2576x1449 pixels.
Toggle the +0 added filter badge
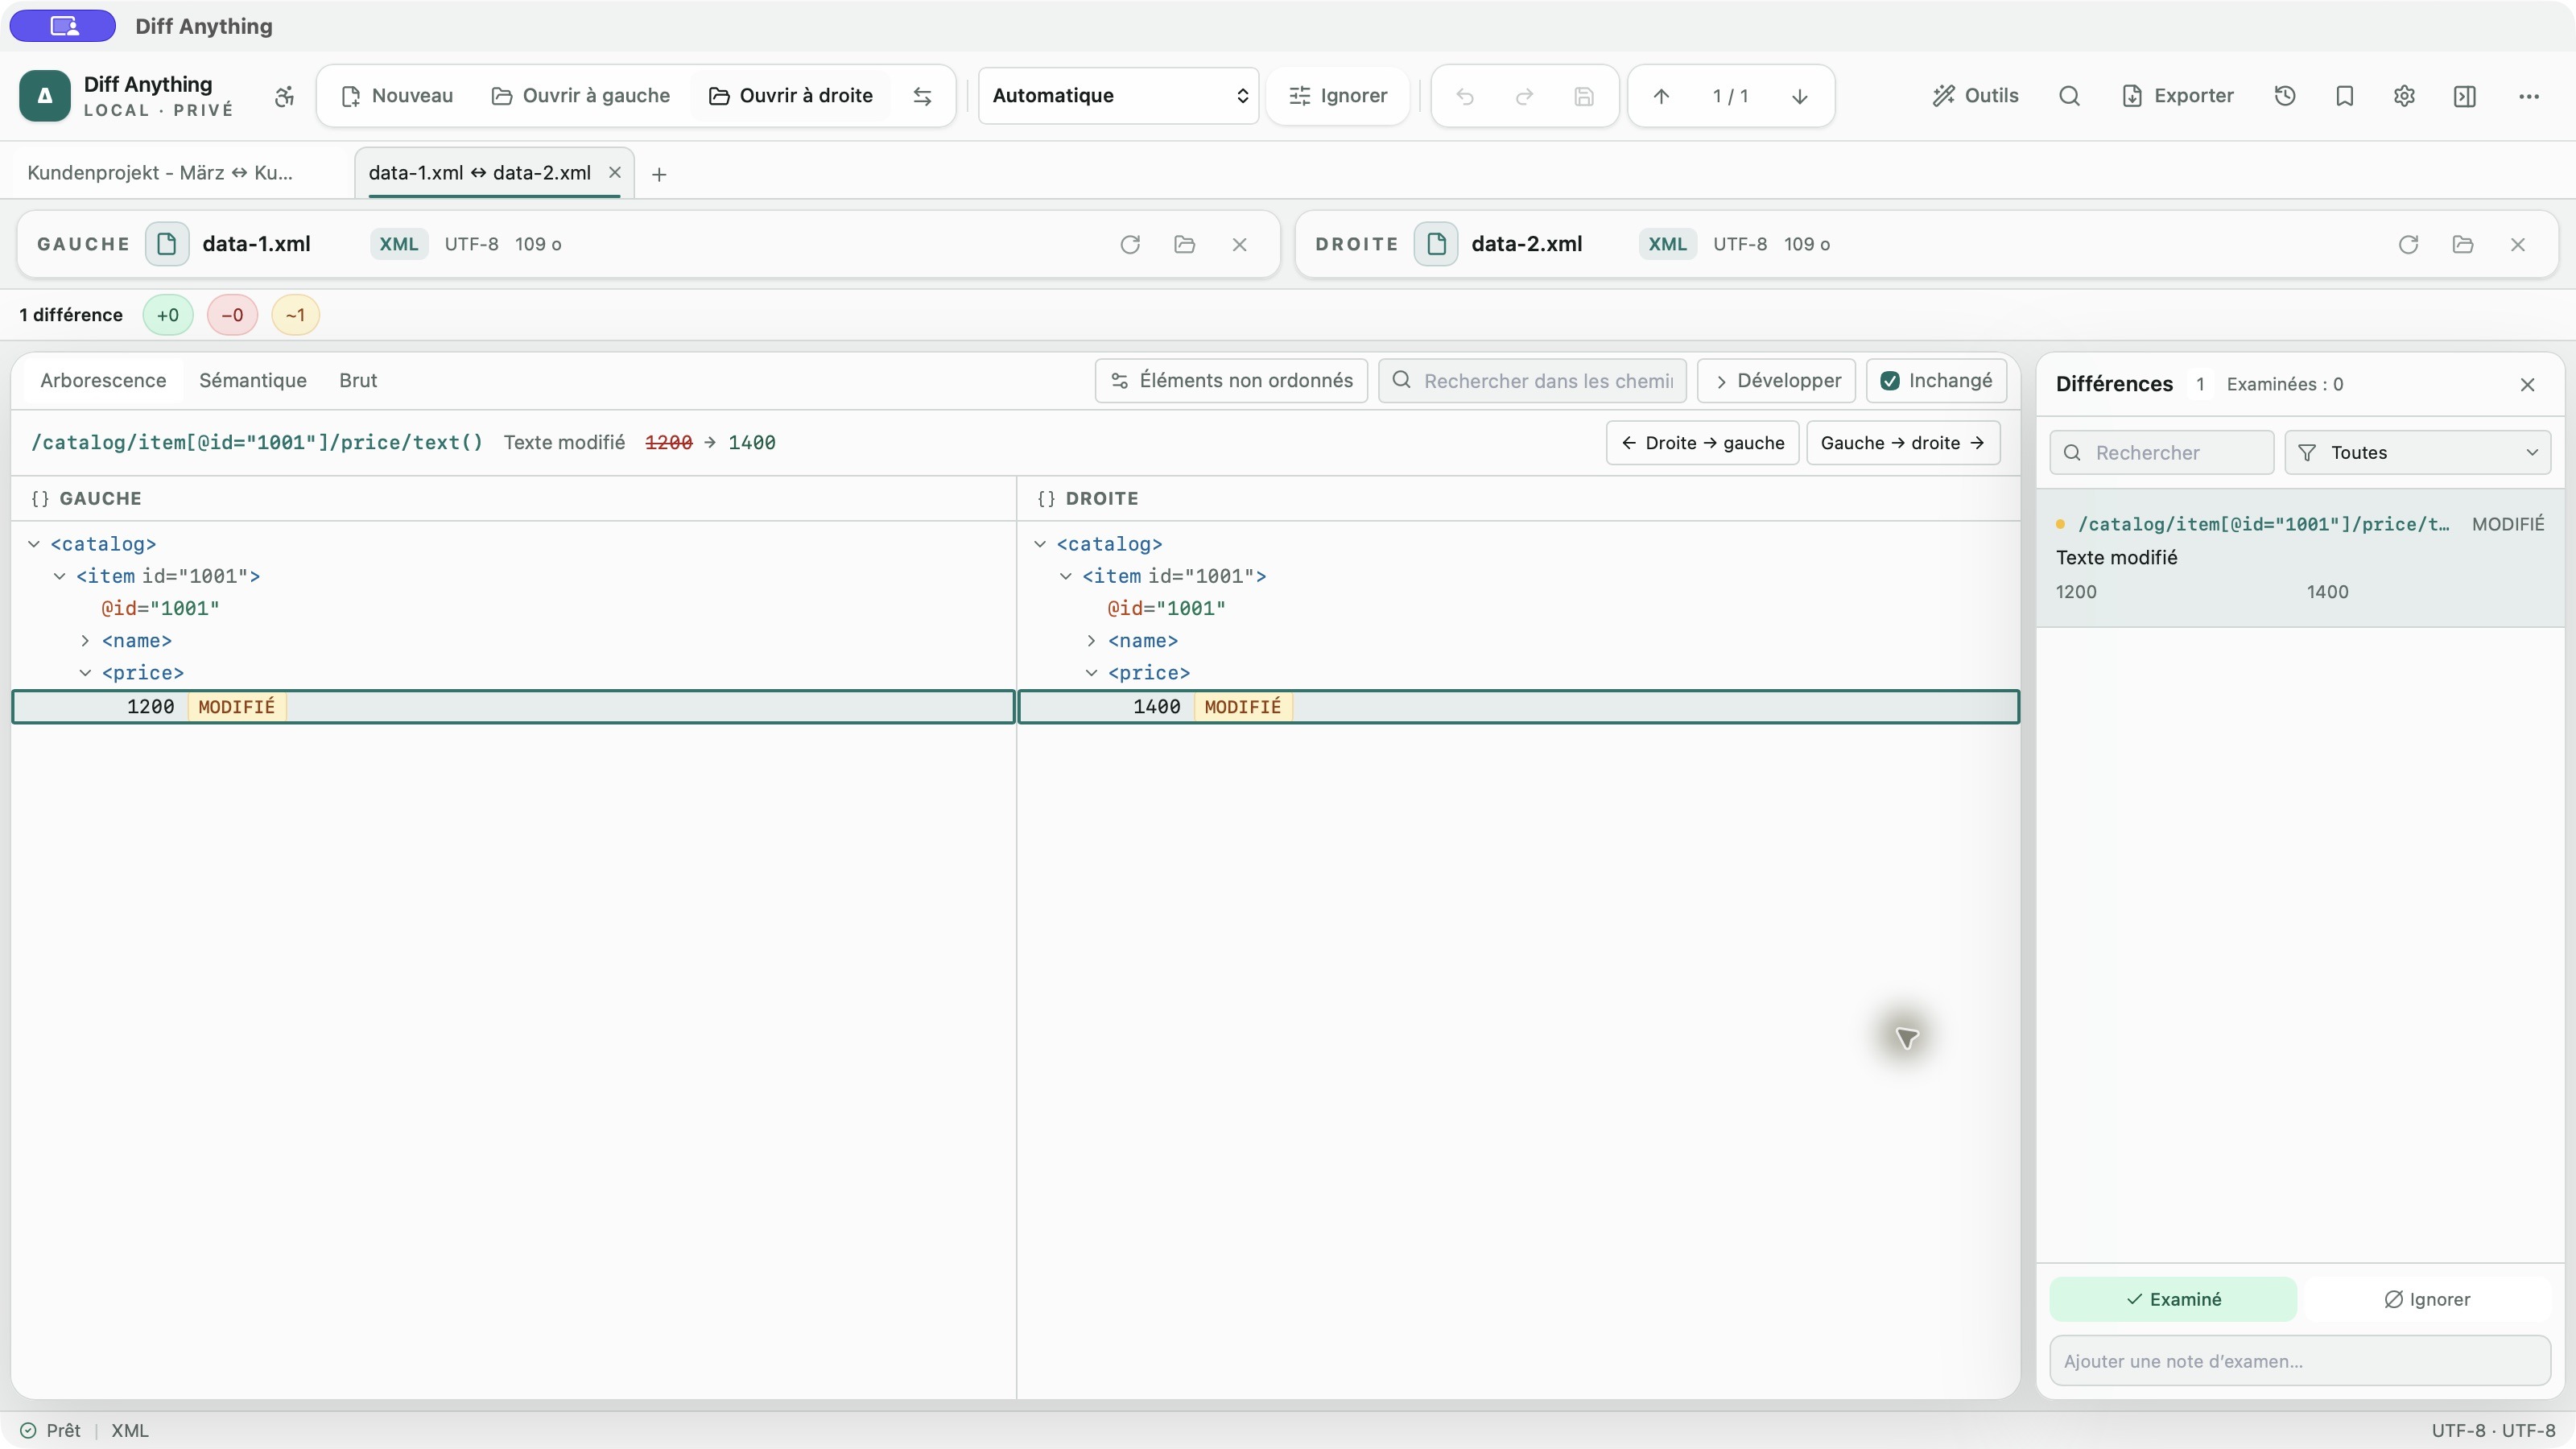168,315
